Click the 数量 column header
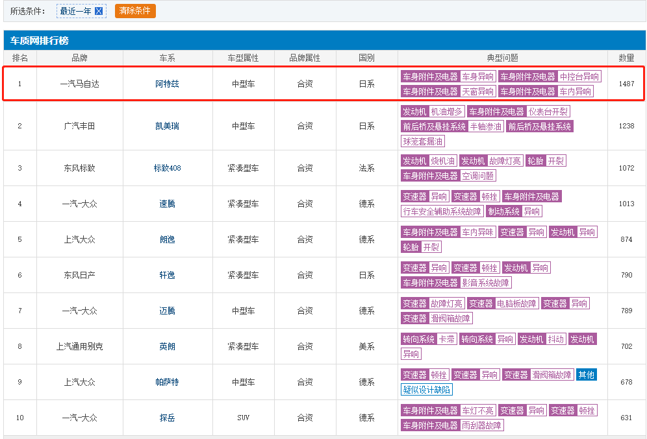 pyautogui.click(x=626, y=58)
